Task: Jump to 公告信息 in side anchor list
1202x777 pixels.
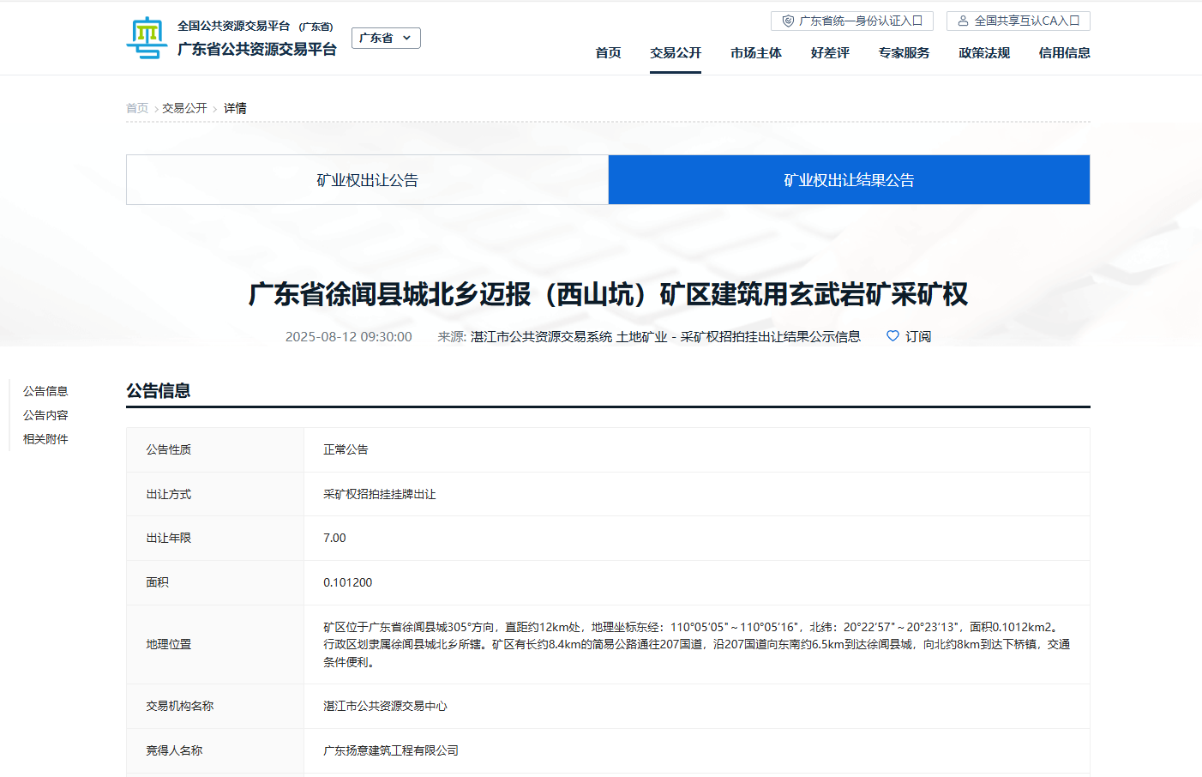Action: (x=45, y=391)
